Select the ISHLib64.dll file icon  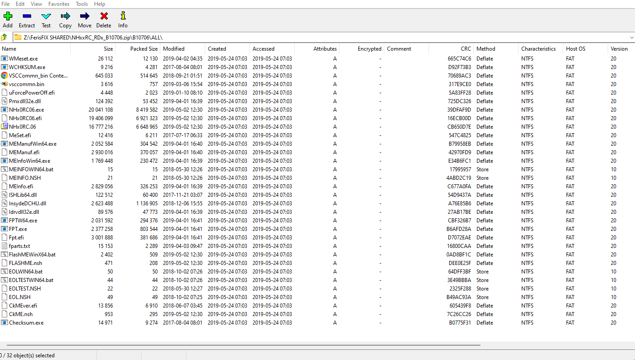4,195
